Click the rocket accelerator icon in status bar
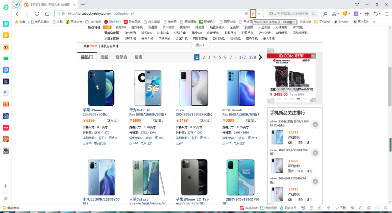 click(x=328, y=208)
